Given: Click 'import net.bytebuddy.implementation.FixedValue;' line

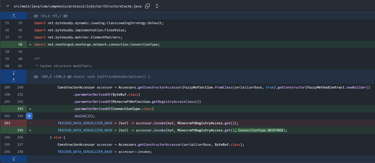Looking at the screenshot, I should point(80,30).
